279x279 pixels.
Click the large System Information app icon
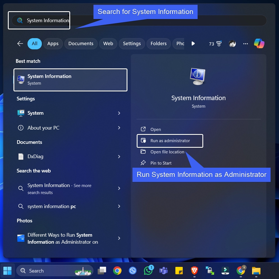click(198, 77)
